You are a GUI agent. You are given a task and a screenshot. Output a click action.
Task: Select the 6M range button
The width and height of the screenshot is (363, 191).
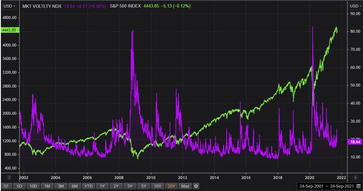point(75,186)
